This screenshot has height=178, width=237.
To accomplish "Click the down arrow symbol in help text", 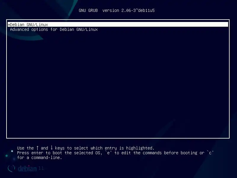I will [x=52, y=147].
